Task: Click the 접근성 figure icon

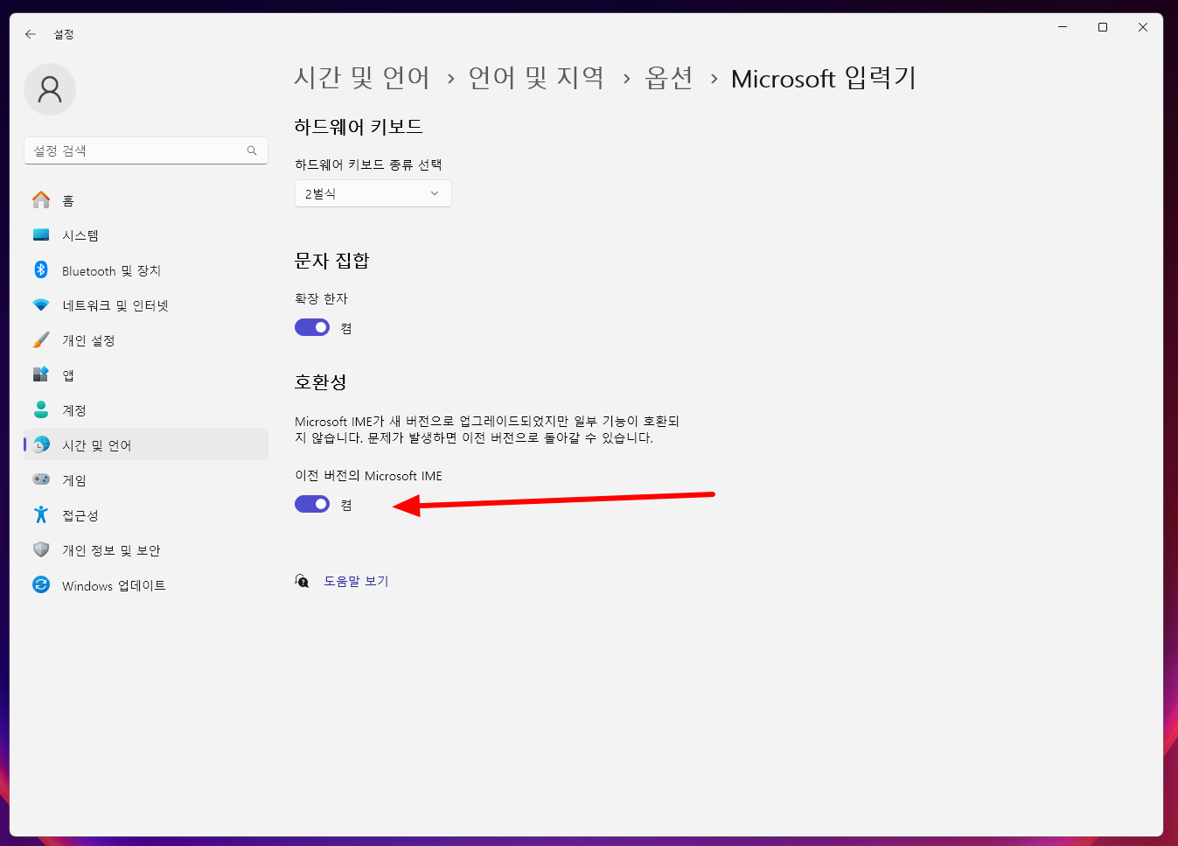Action: 41,515
